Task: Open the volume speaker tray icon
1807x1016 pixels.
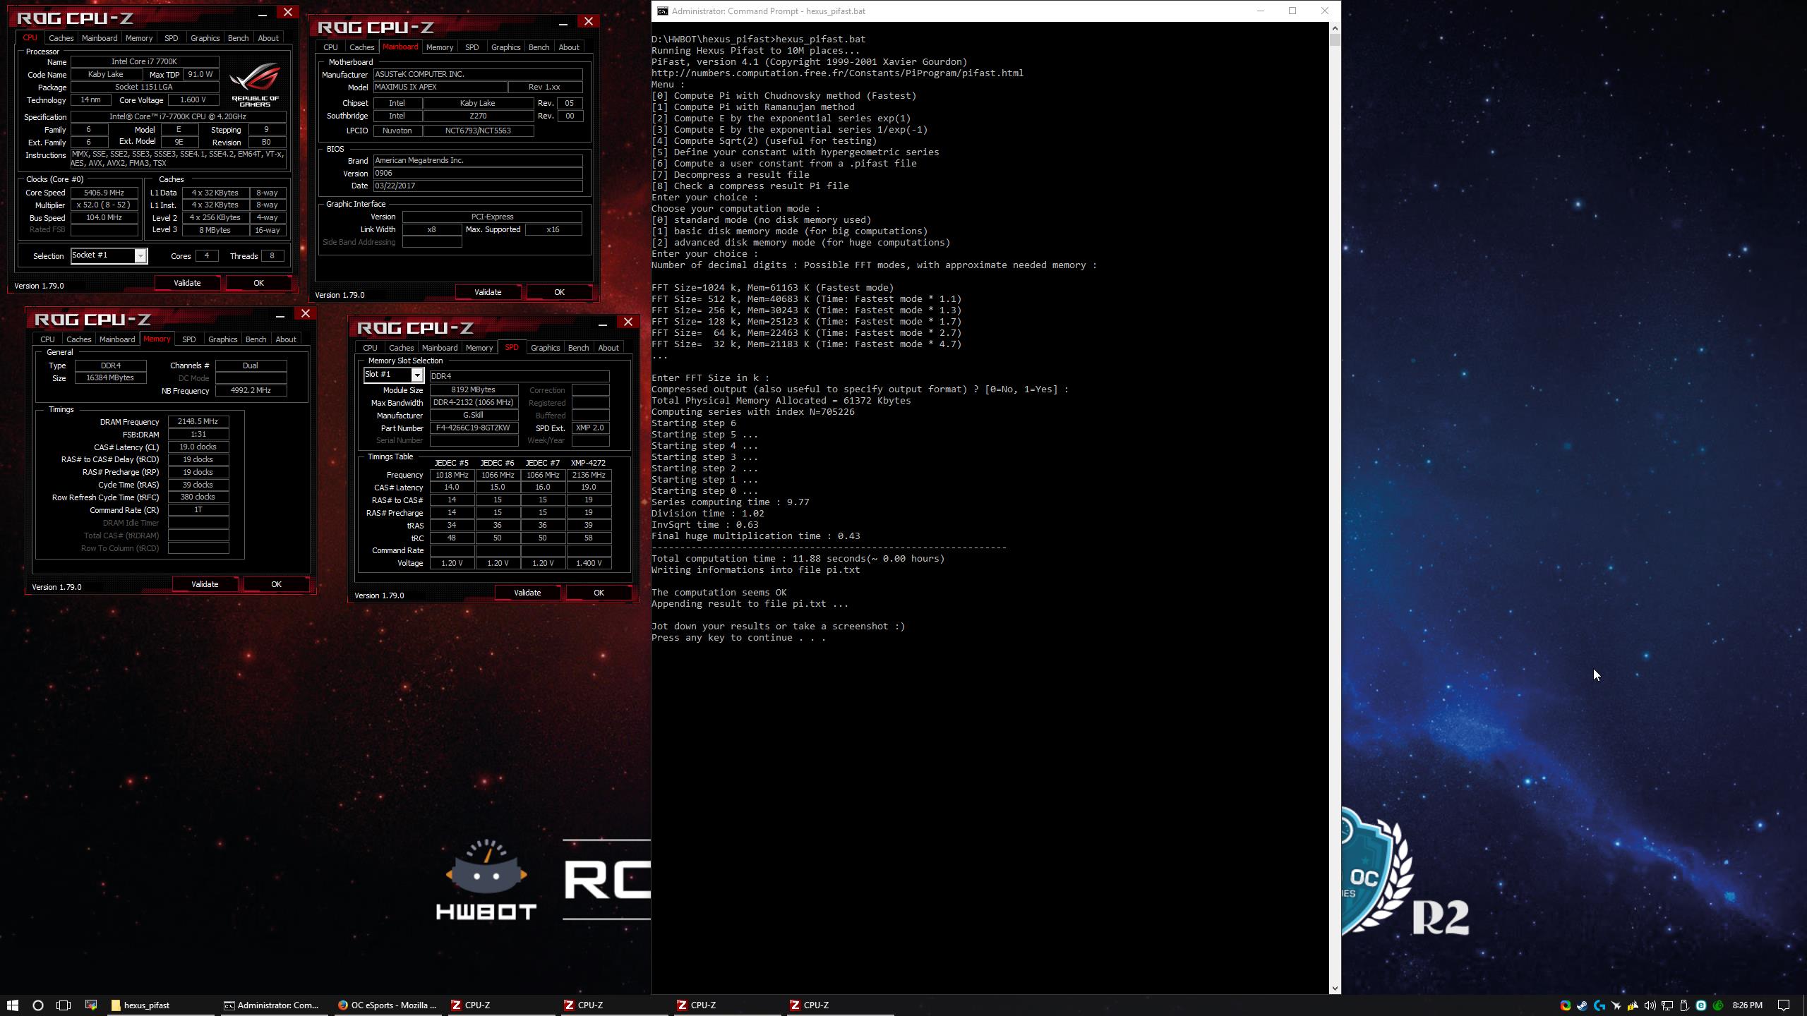Action: tap(1650, 1005)
